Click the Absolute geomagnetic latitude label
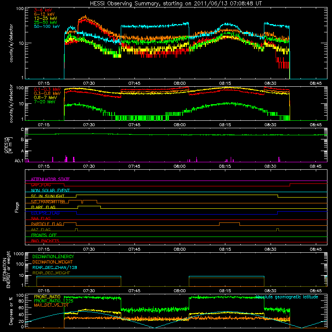Screen dimensions: 332x332 287,297
